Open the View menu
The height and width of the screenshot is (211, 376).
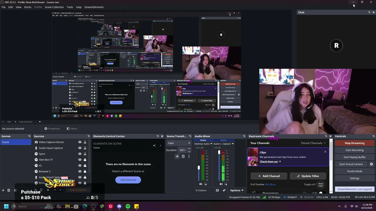click(19, 7)
